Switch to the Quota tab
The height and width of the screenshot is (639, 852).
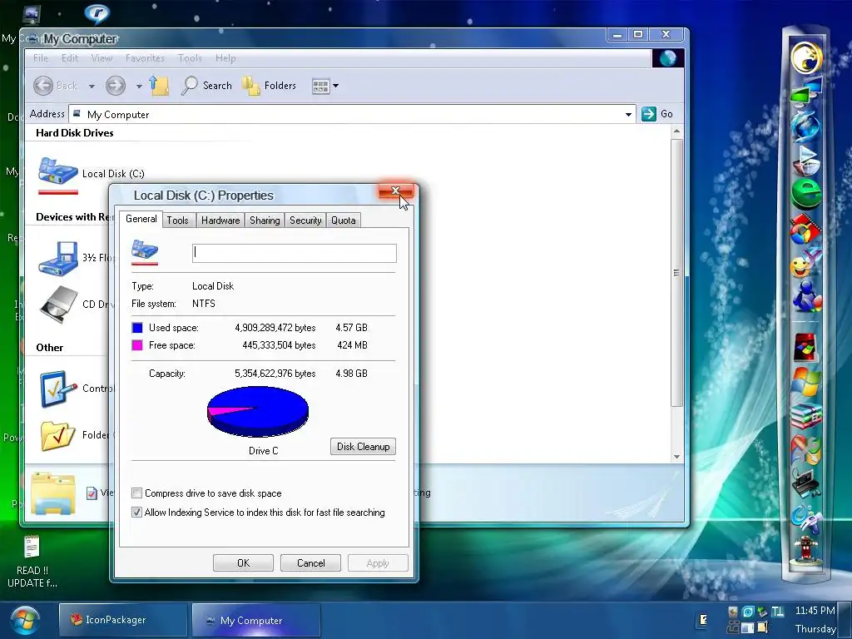click(x=344, y=220)
